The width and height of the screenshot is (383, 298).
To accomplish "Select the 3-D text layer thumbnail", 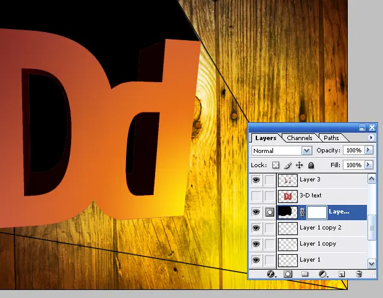I will pos(288,196).
